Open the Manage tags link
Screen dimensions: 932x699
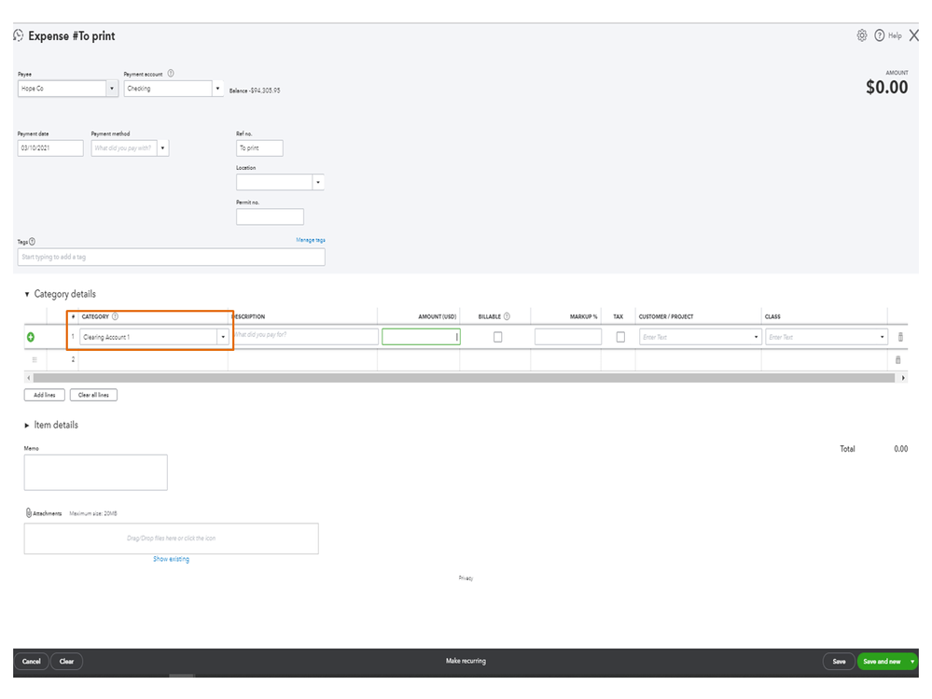click(x=311, y=240)
